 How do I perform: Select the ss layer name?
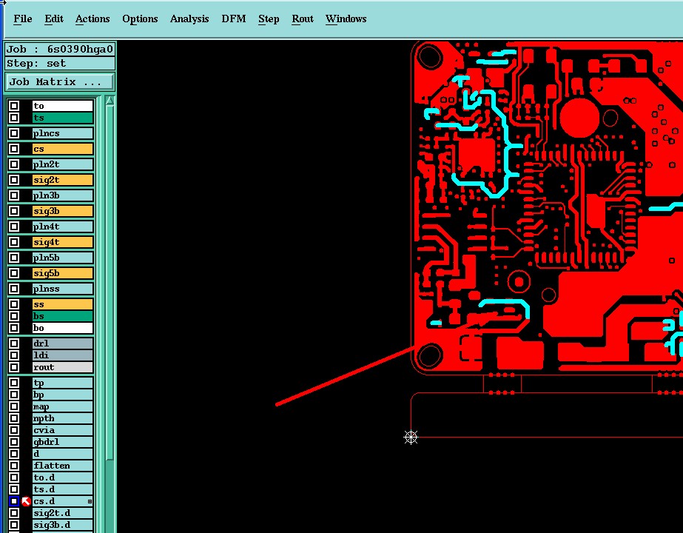pos(63,304)
